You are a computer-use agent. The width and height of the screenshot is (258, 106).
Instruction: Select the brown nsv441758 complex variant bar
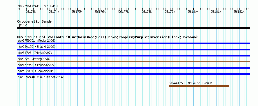[199, 86]
